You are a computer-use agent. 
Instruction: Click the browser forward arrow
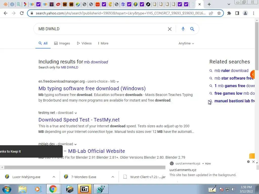pyautogui.click(x=14, y=13)
